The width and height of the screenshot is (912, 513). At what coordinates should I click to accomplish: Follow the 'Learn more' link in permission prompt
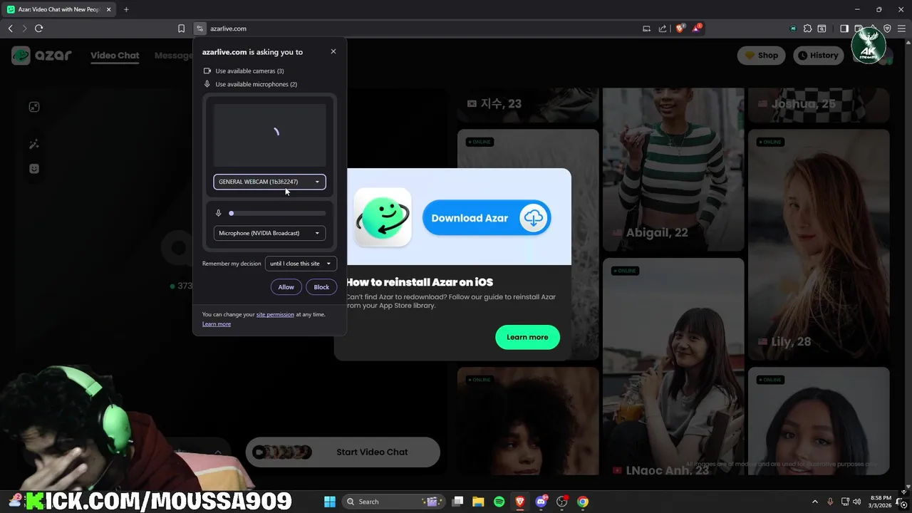[217, 324]
